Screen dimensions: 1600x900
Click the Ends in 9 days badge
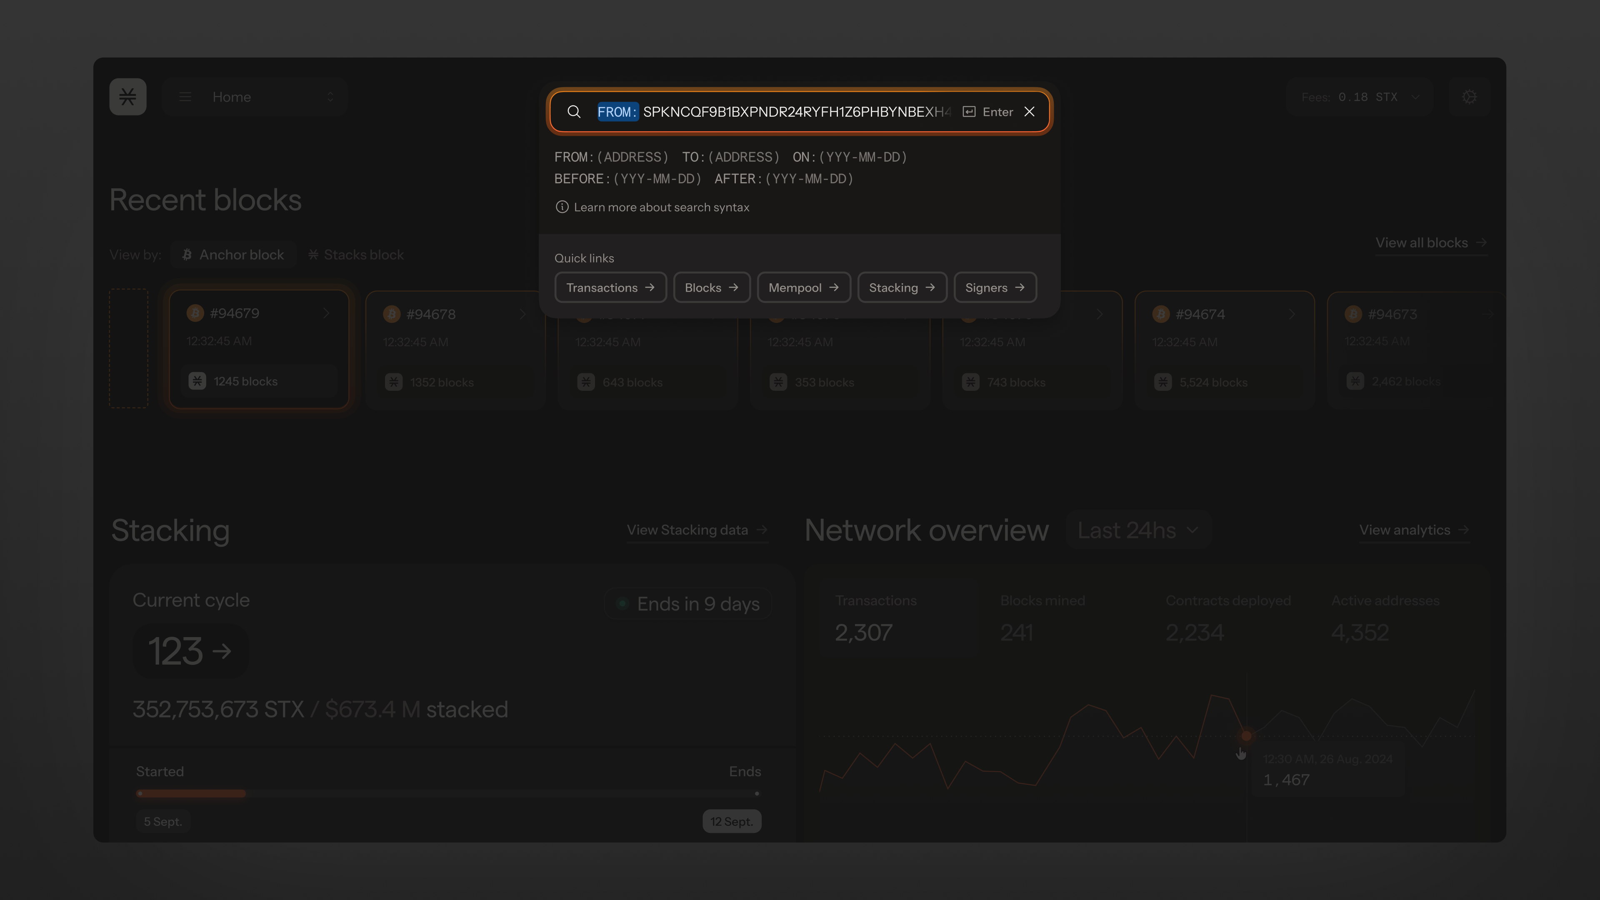tap(688, 604)
